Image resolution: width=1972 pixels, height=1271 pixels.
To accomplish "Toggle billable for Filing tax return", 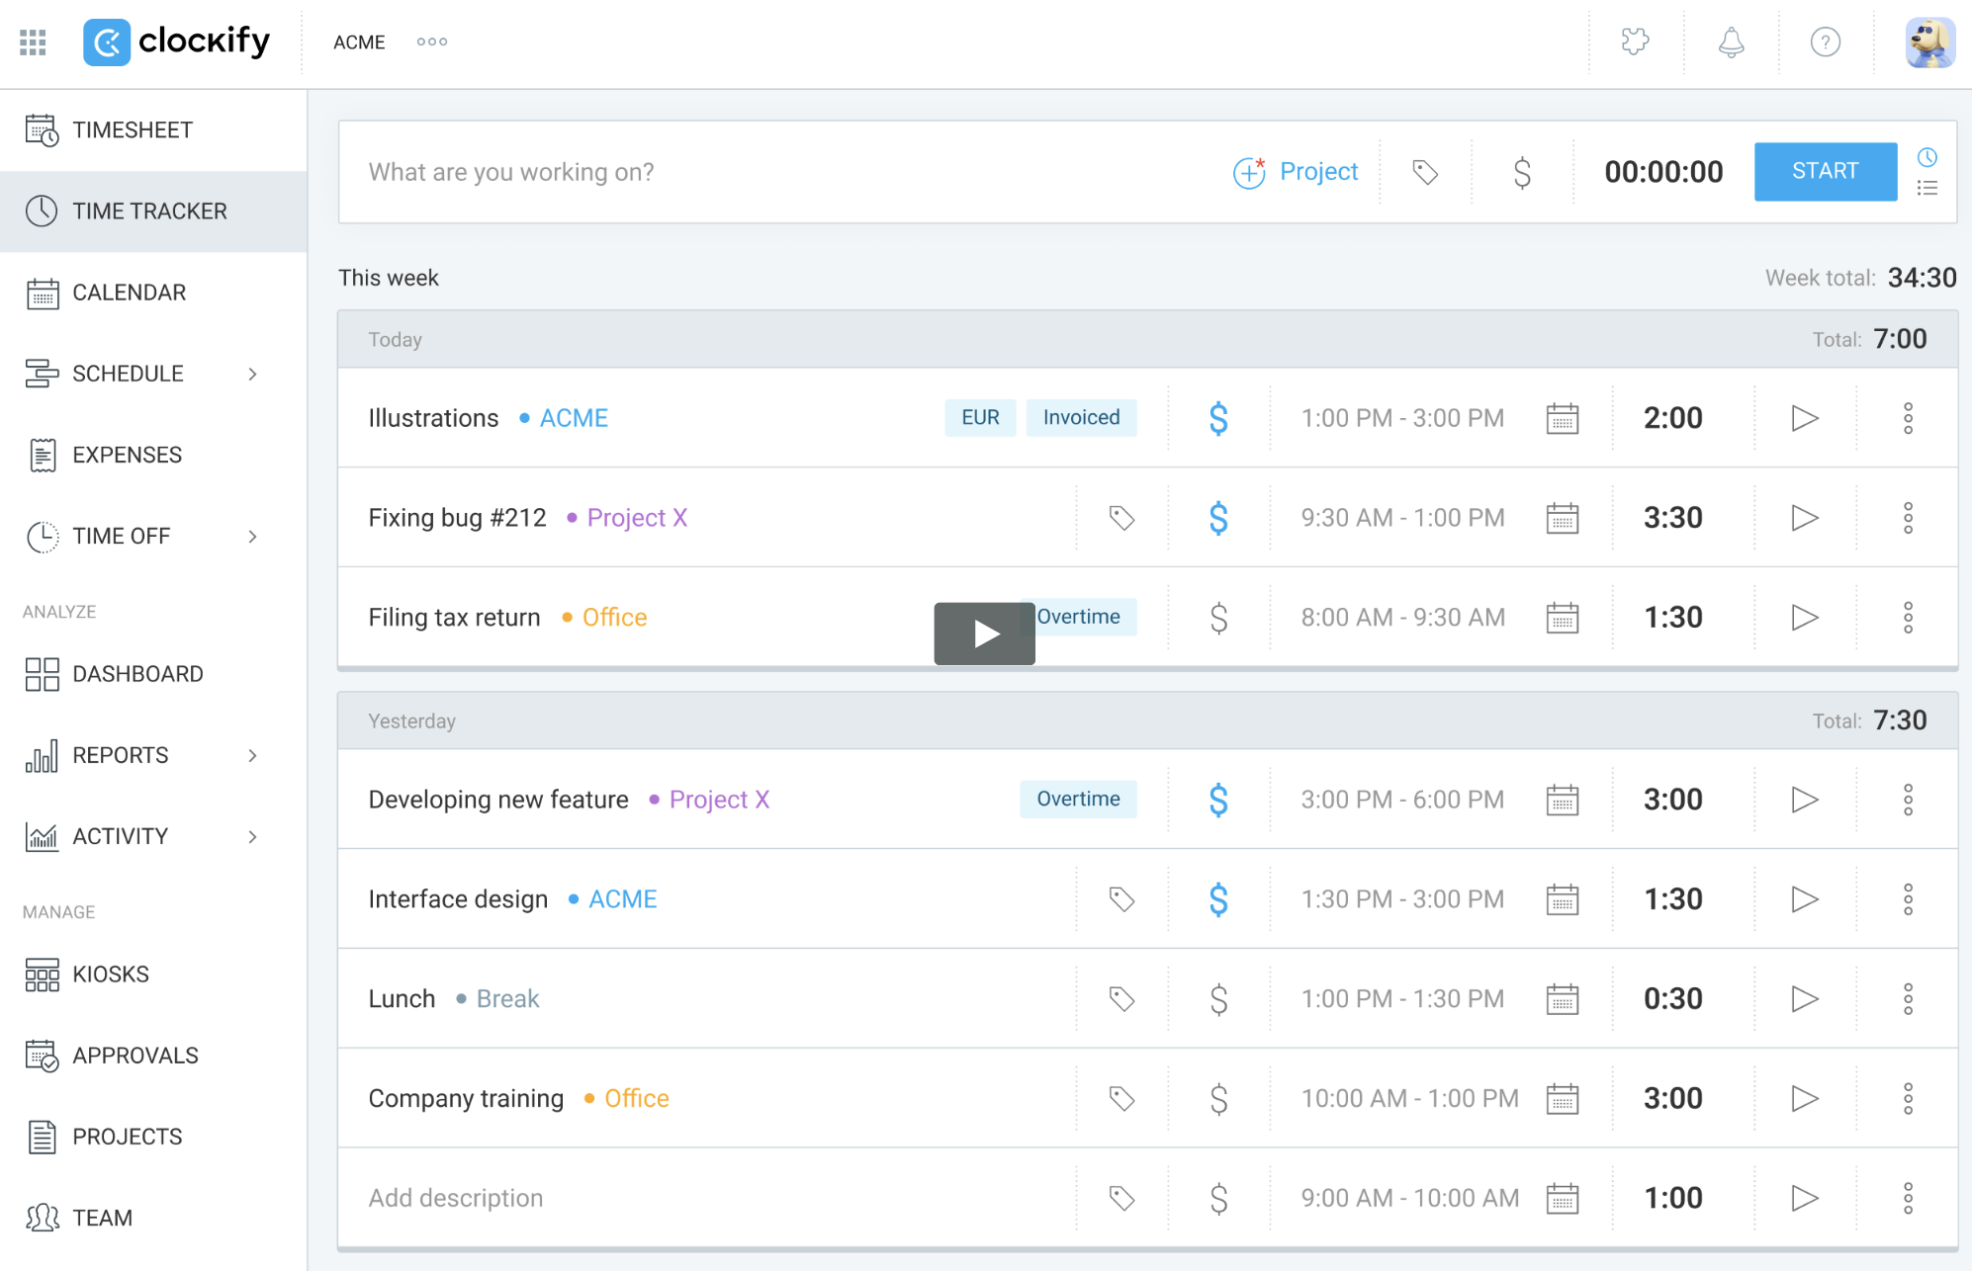I will (1218, 618).
